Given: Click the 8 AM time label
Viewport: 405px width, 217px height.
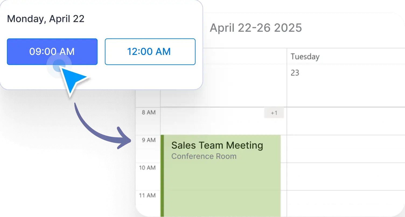Looking at the screenshot, I should [x=149, y=113].
